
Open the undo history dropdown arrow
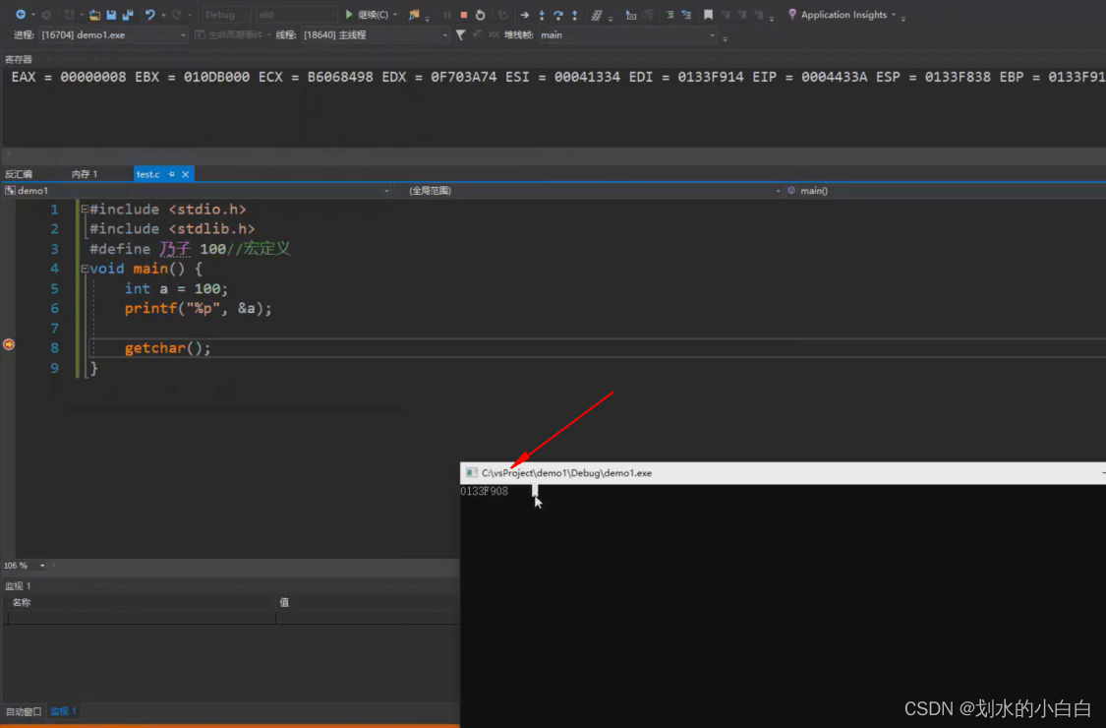tap(163, 15)
